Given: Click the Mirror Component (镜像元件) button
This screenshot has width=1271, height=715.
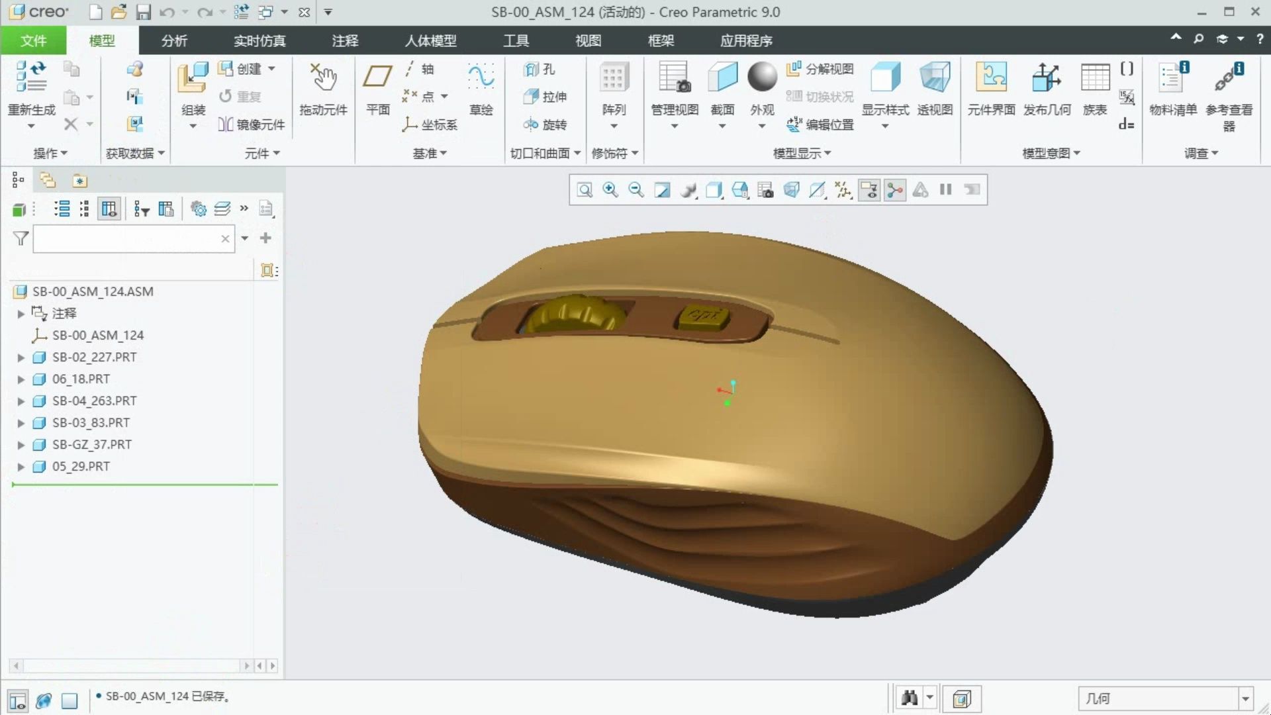Looking at the screenshot, I should [252, 124].
